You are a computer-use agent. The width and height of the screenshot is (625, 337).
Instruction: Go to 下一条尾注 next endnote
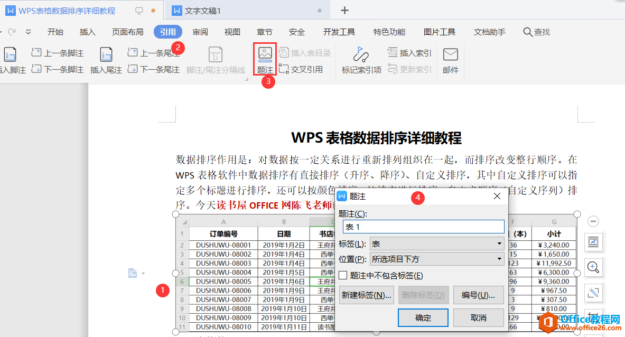(x=154, y=69)
